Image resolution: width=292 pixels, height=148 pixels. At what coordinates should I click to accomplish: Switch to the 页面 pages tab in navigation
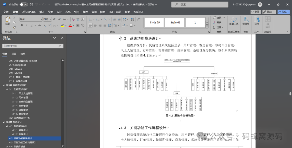[14, 54]
